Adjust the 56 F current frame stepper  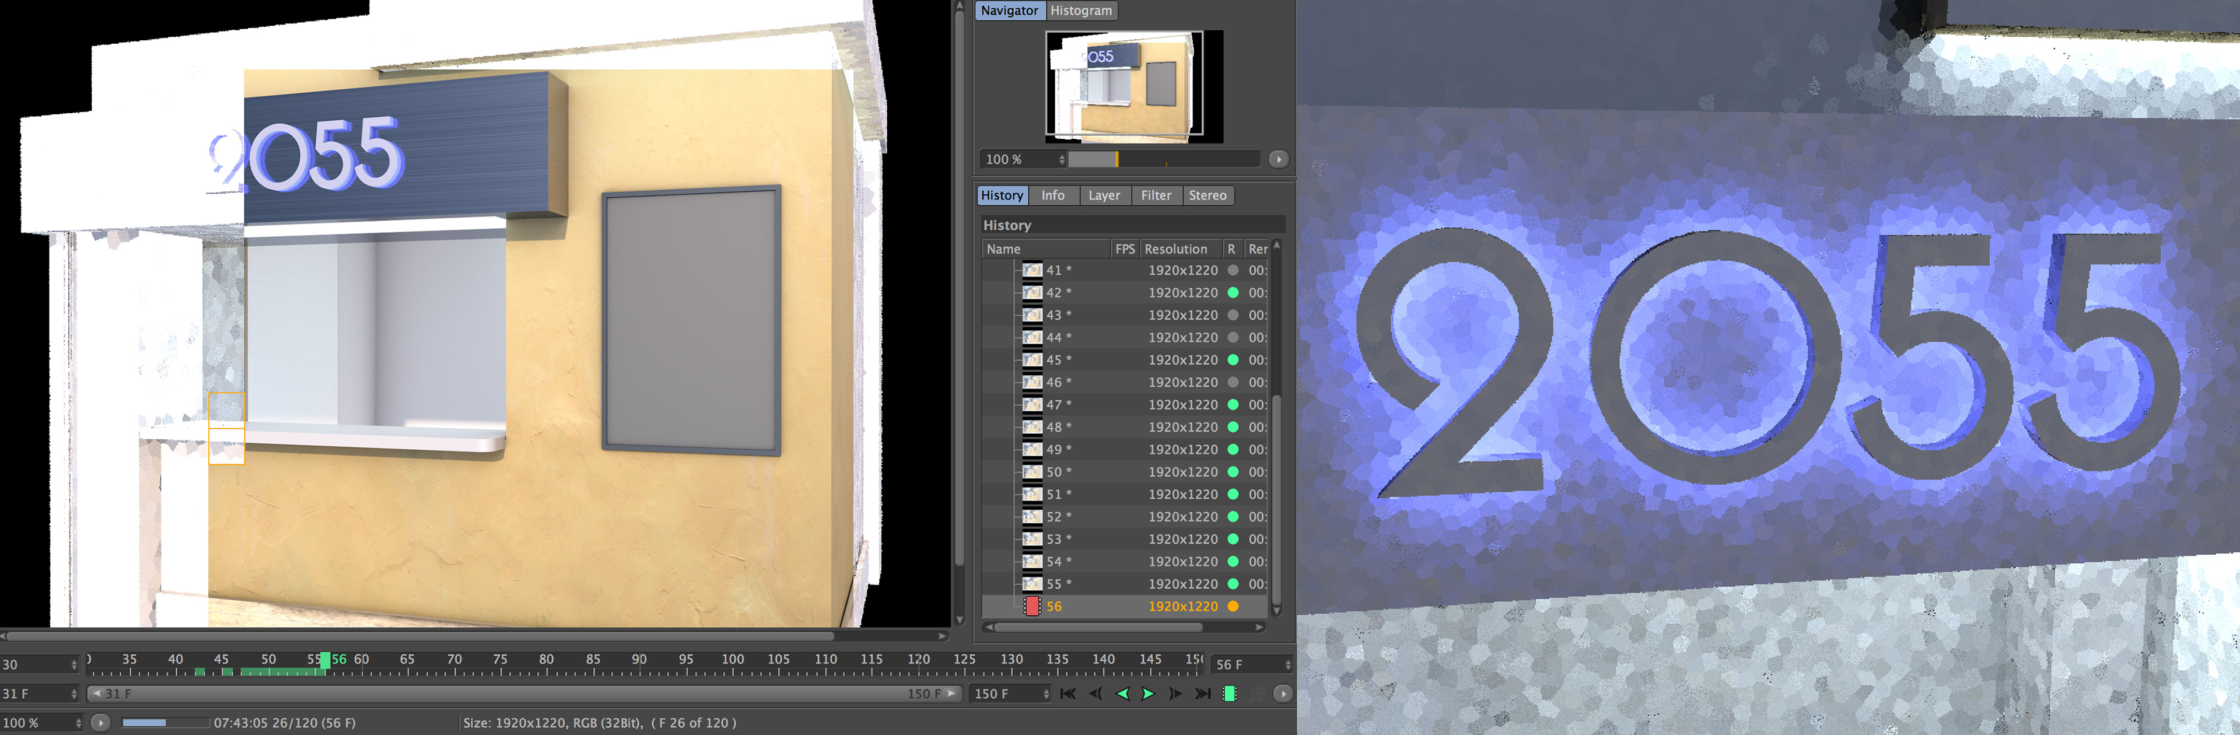point(1287,664)
